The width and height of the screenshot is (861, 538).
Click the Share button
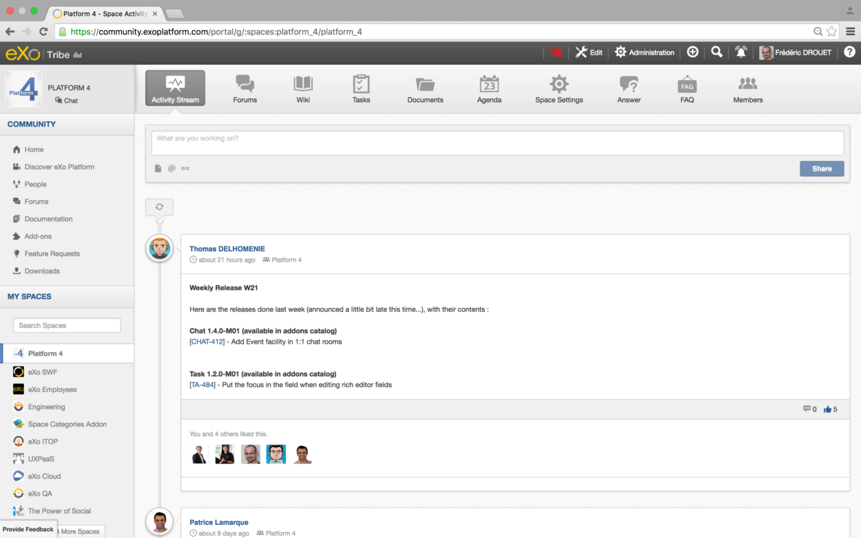[x=822, y=168]
